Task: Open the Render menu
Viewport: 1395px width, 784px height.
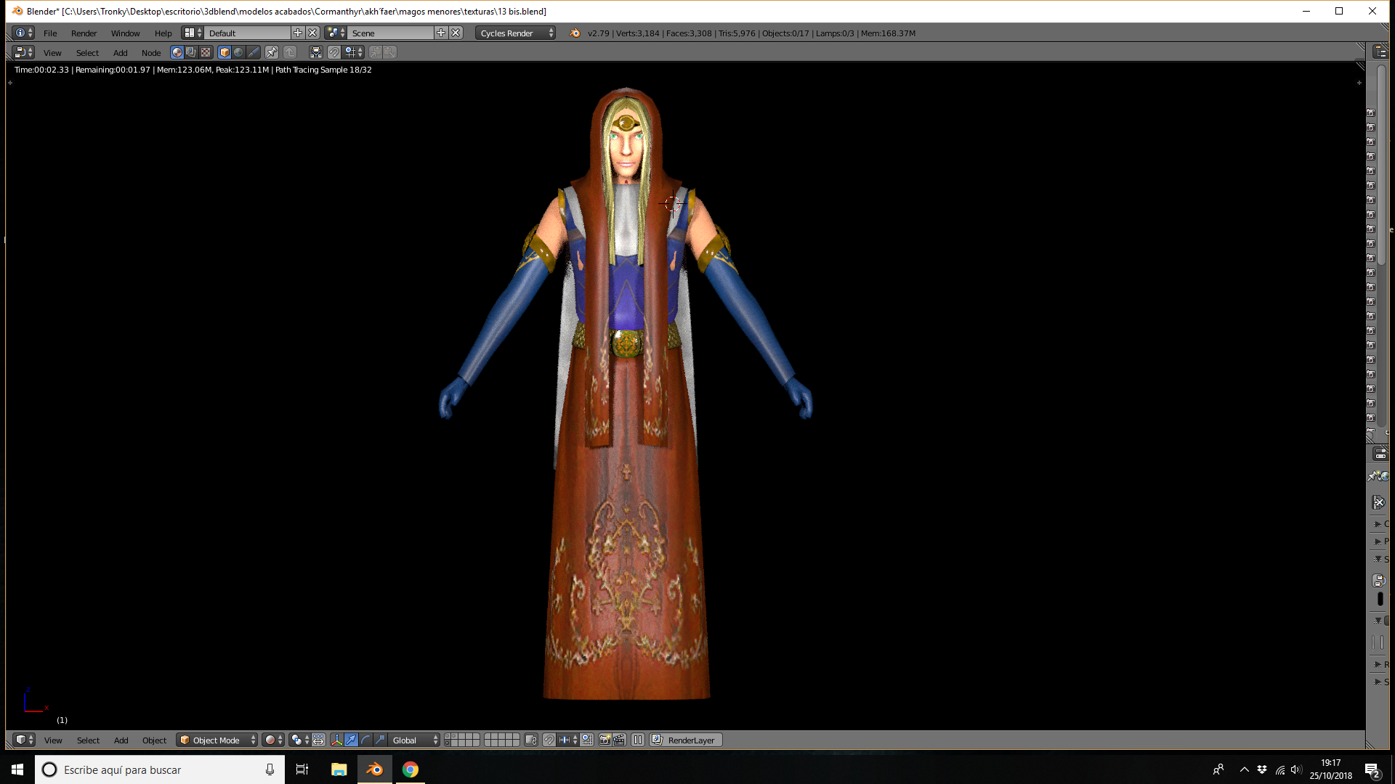Action: tap(84, 33)
